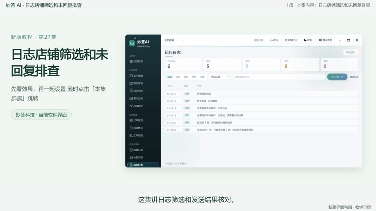Toggle the 已开启 auto-scroll switch

click(337, 77)
